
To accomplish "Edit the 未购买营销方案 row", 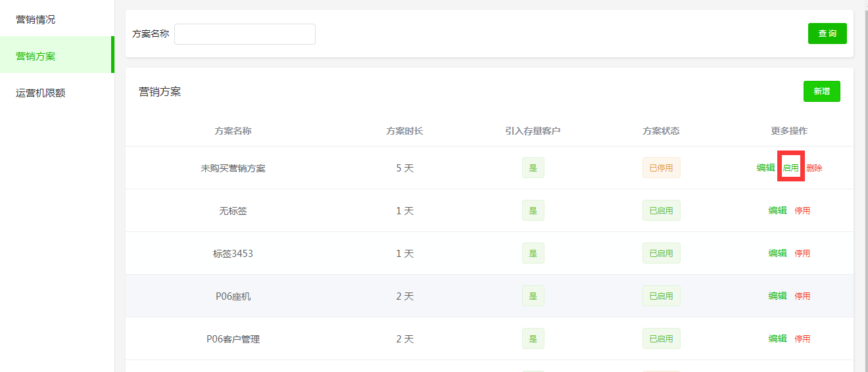I will (x=765, y=168).
